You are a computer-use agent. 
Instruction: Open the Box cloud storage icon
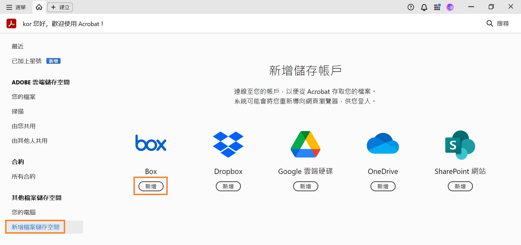coord(151,143)
